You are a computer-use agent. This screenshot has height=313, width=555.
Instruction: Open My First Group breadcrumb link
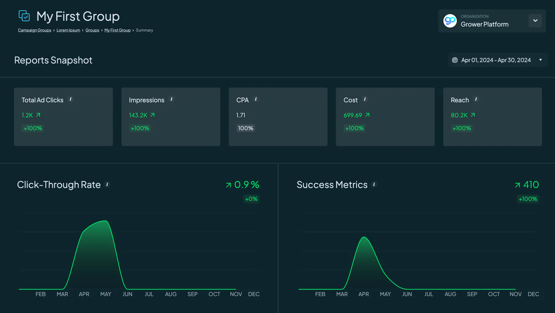[x=118, y=30]
